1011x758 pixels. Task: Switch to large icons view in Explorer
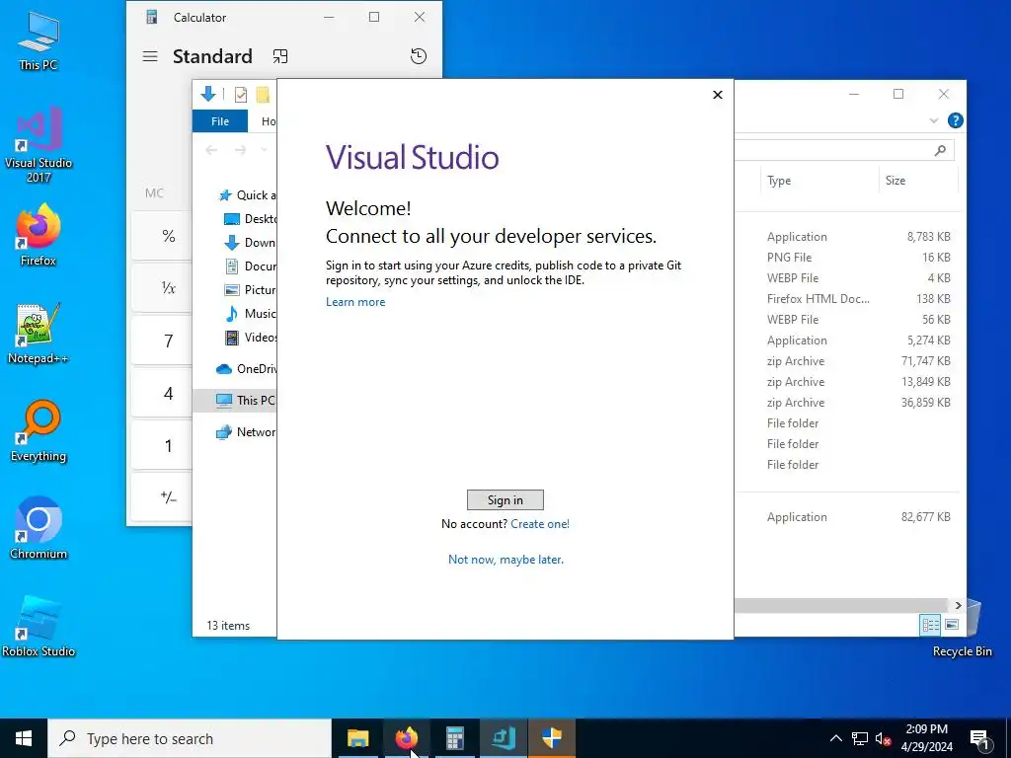[x=952, y=625]
